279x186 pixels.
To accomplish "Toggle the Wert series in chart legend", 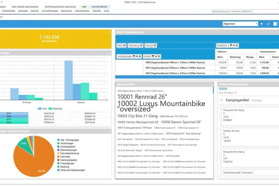I will pos(42,109).
